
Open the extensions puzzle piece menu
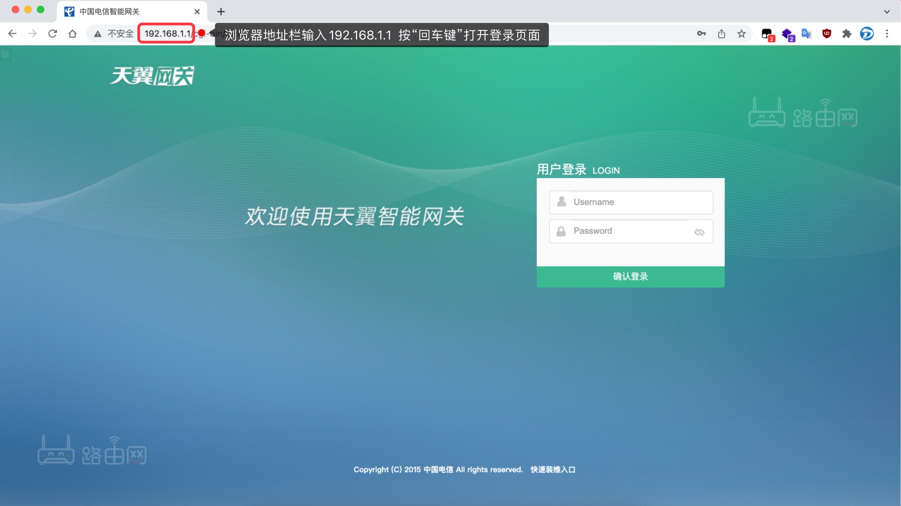847,33
